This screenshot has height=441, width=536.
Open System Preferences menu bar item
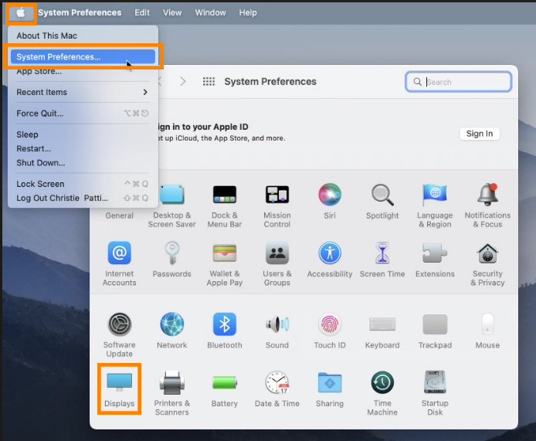[80, 12]
